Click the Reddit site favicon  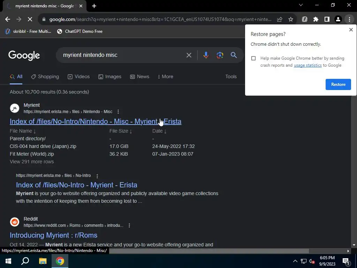pyautogui.click(x=15, y=222)
